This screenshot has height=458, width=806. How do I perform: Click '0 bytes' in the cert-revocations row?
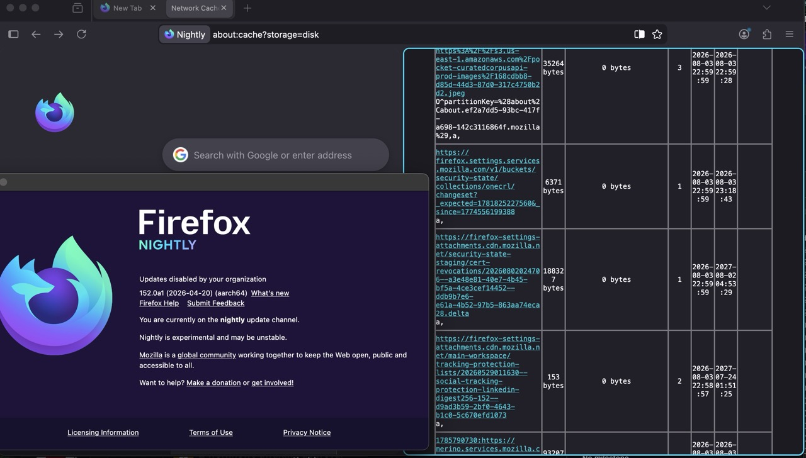coord(616,279)
